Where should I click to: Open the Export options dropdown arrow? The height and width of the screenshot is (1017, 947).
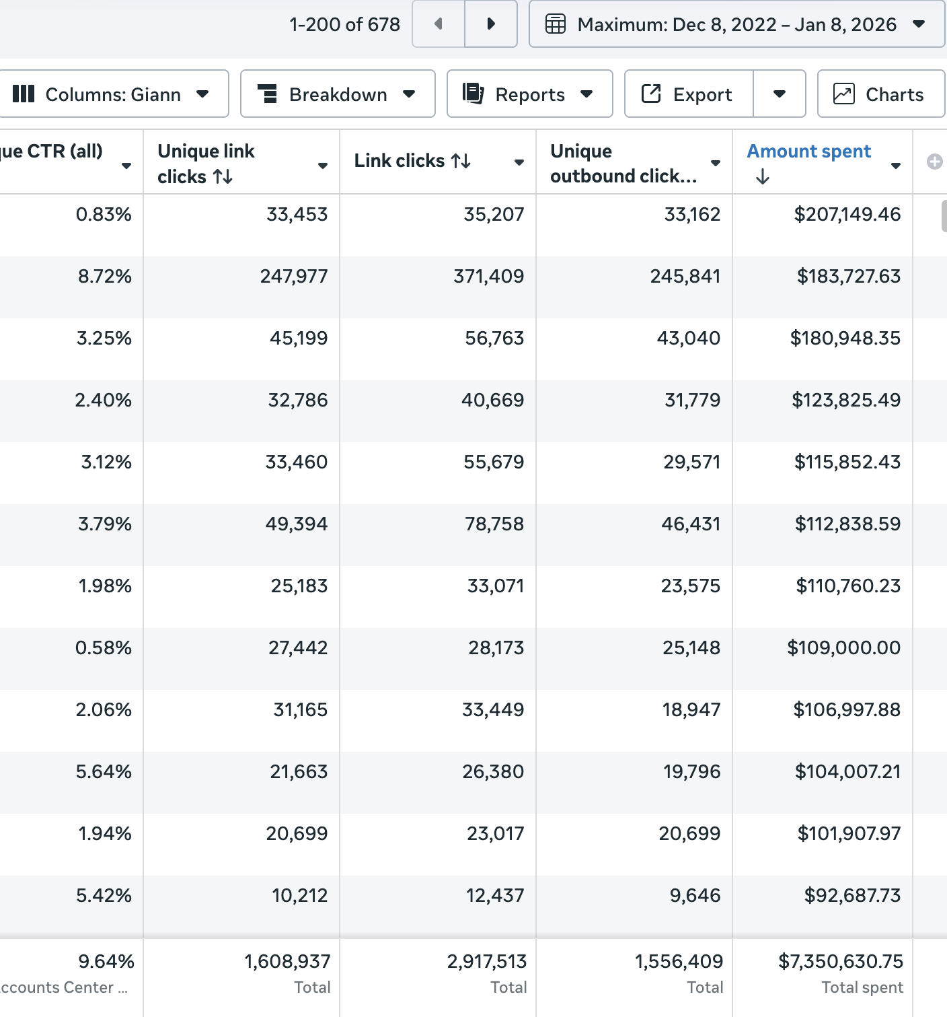pos(780,94)
